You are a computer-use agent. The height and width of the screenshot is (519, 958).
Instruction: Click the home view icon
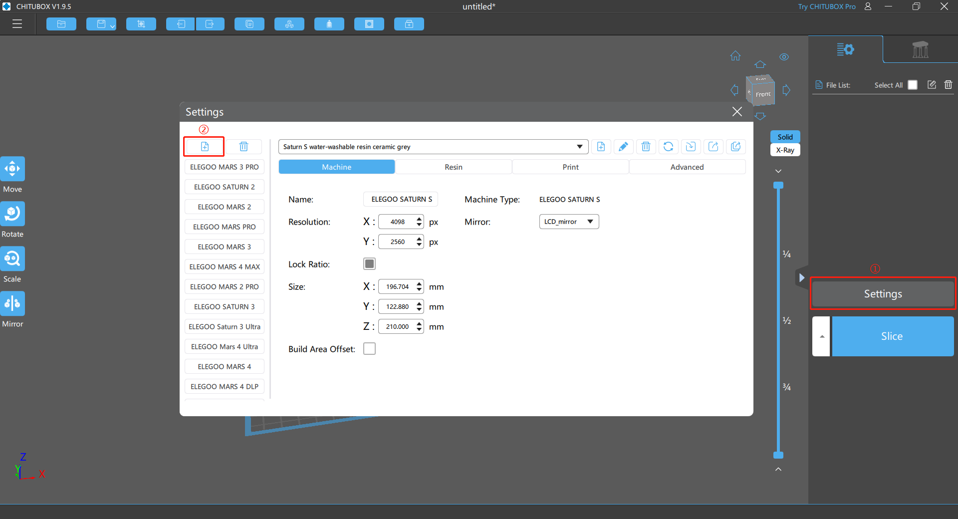coord(735,56)
